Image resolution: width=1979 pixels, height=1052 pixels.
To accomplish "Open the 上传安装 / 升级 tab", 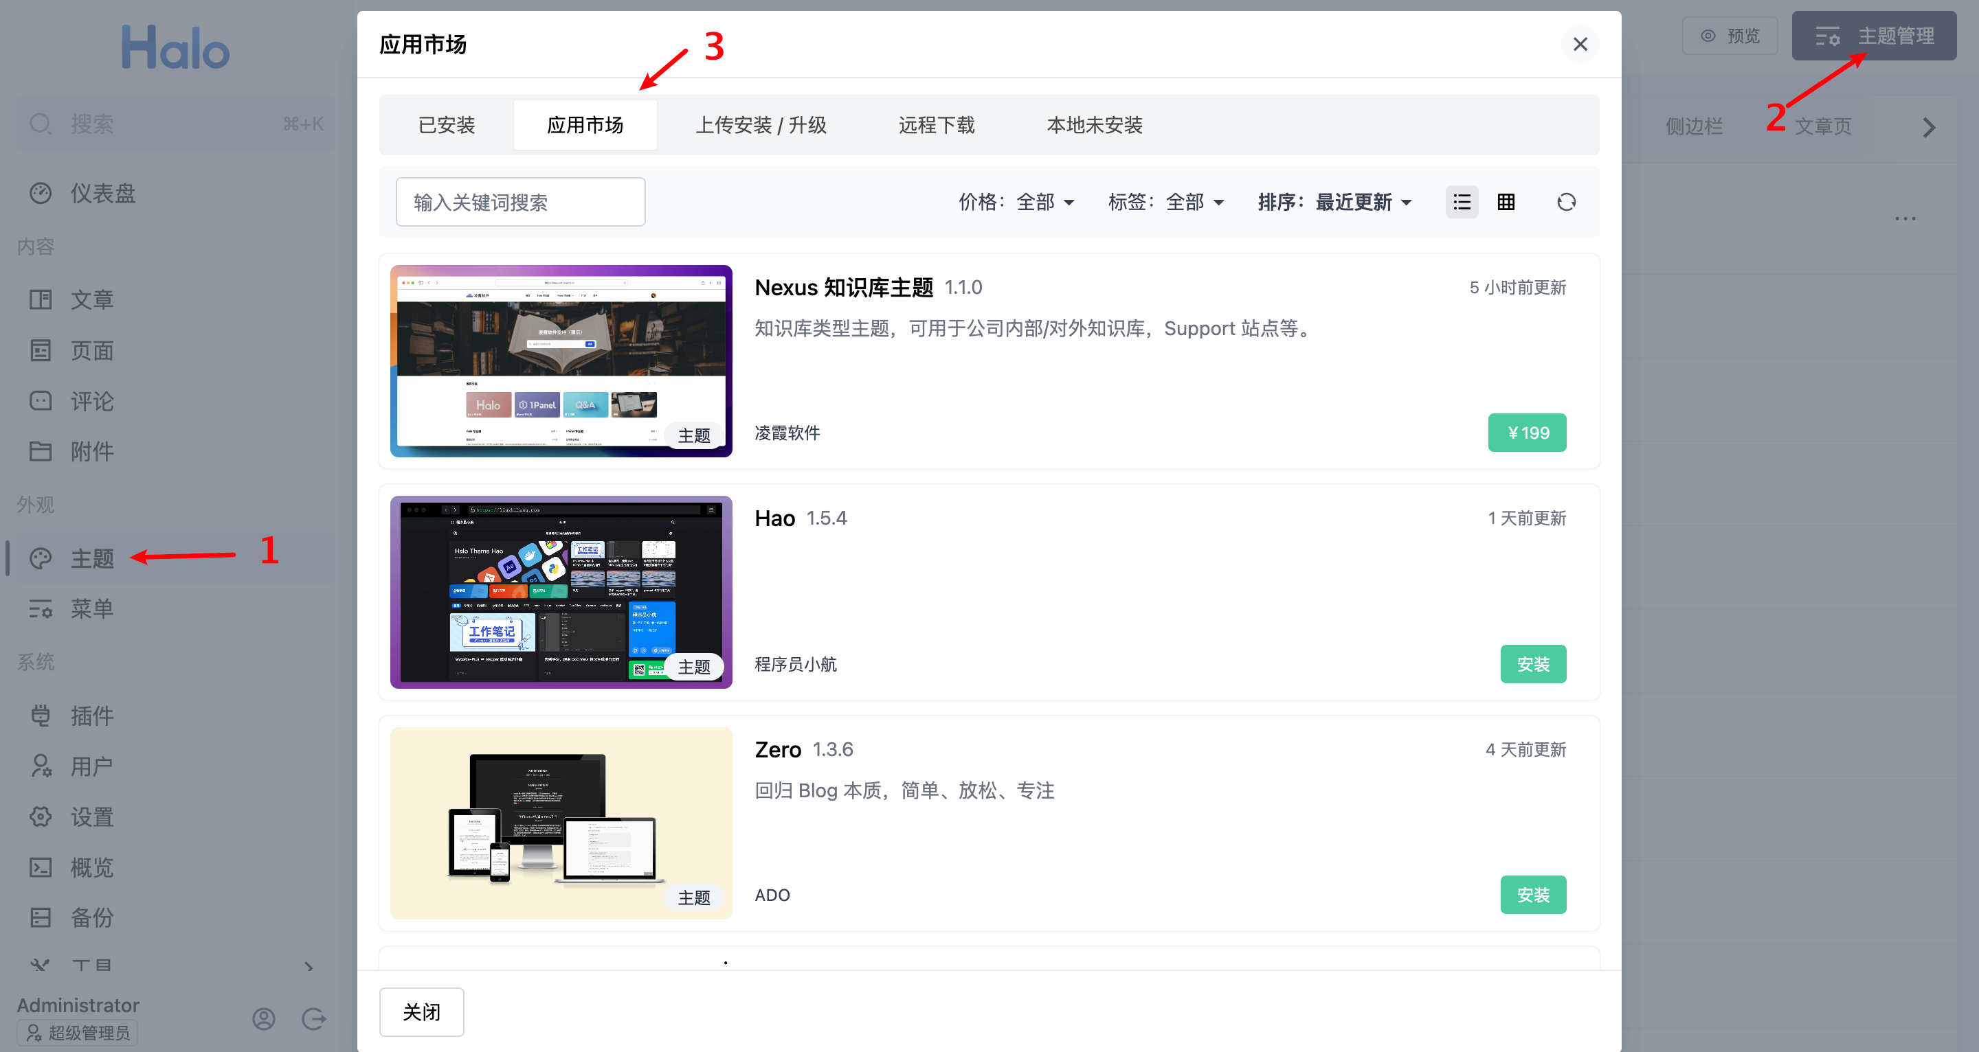I will click(761, 124).
